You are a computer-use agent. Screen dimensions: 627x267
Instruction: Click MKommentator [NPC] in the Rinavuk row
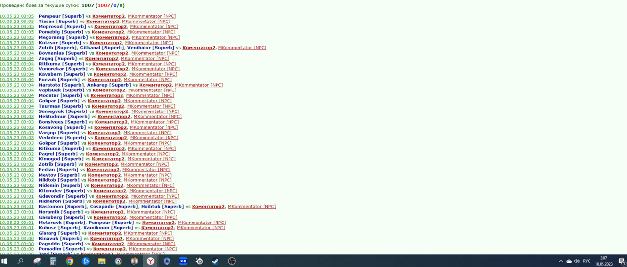150,239
